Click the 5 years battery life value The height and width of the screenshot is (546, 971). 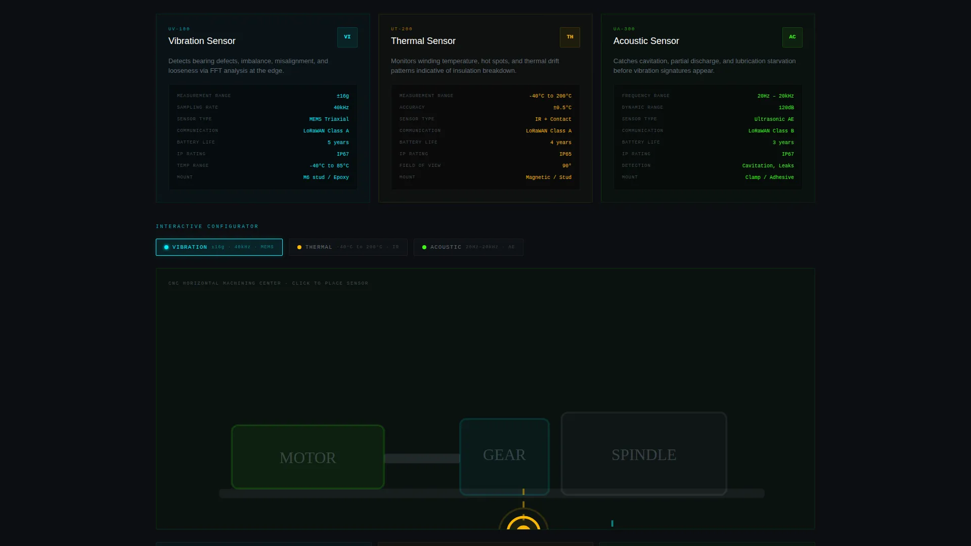[338, 143]
